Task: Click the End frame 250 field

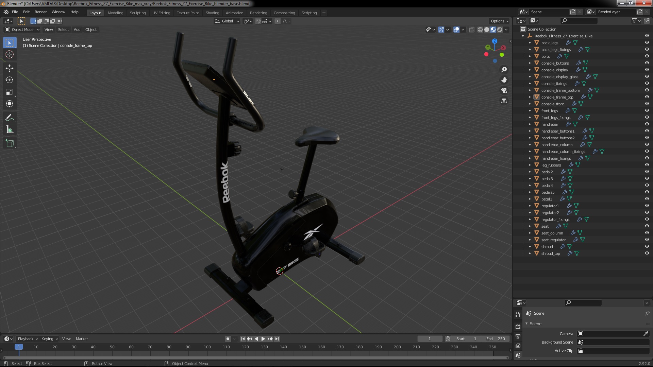Action: (x=496, y=339)
